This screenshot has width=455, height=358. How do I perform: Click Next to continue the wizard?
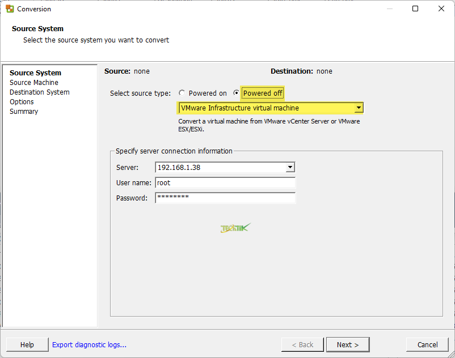tap(348, 344)
